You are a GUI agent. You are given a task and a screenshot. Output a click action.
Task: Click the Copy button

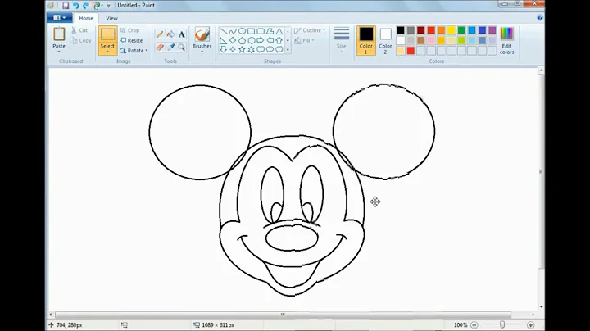pos(81,40)
